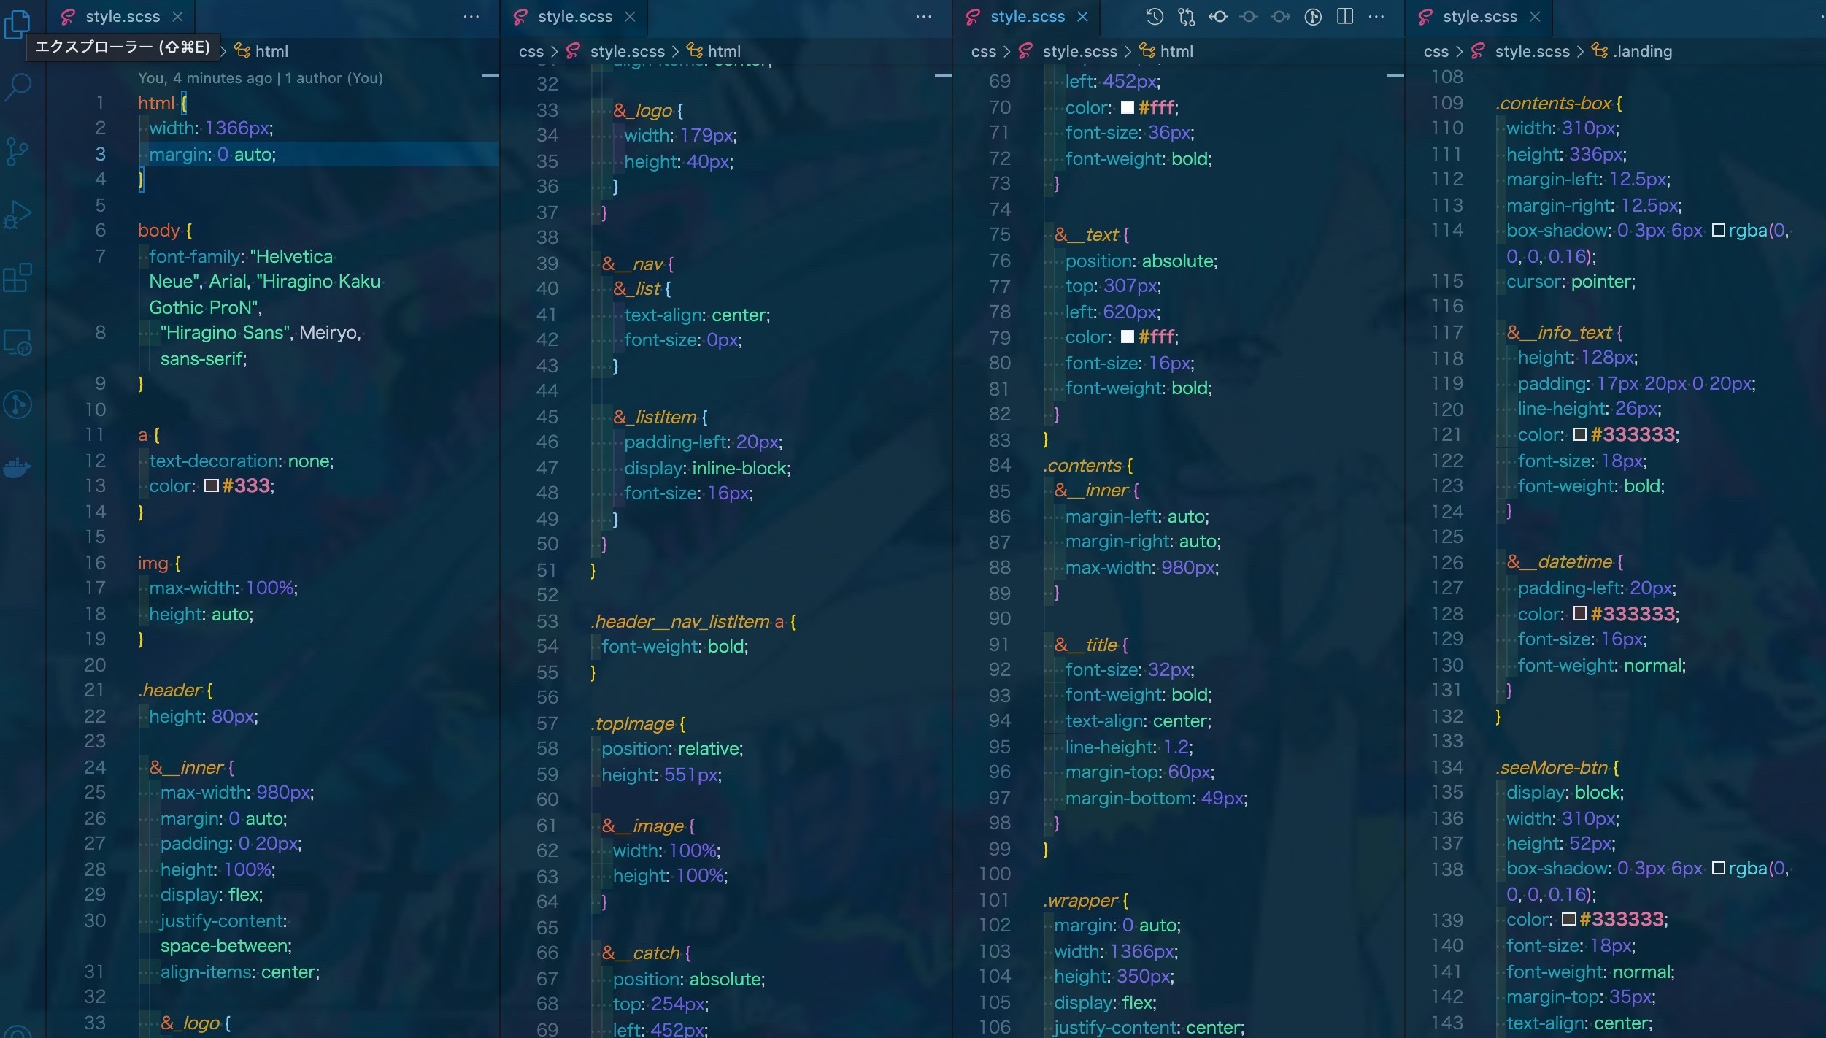Open the GitLens view in the activity bar

[18, 404]
